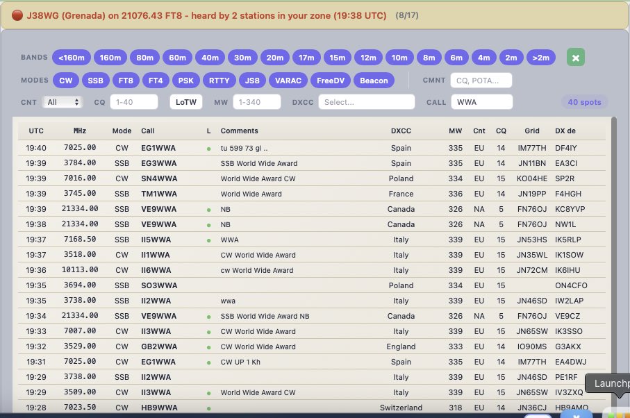Click callsign II6WWA in the table
This screenshot has width=630, height=418.
pos(156,270)
